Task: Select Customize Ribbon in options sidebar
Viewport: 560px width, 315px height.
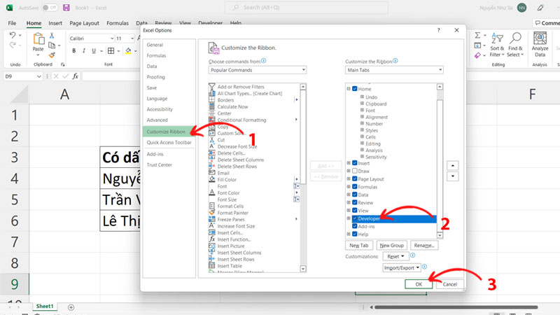Action: tap(167, 131)
